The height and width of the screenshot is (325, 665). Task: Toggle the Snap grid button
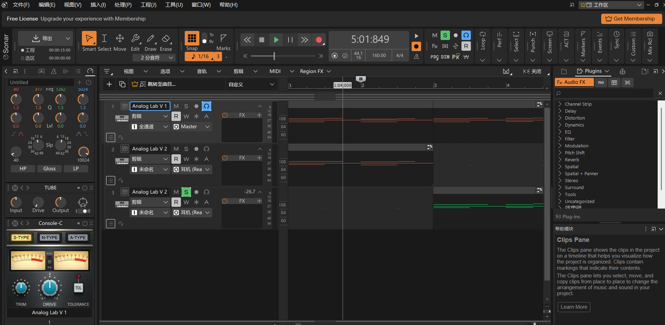pyautogui.click(x=192, y=39)
